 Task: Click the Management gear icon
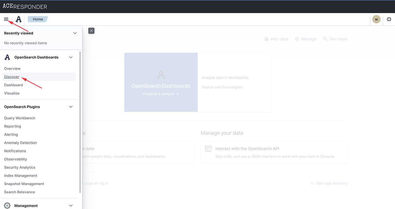pyautogui.click(x=7, y=206)
